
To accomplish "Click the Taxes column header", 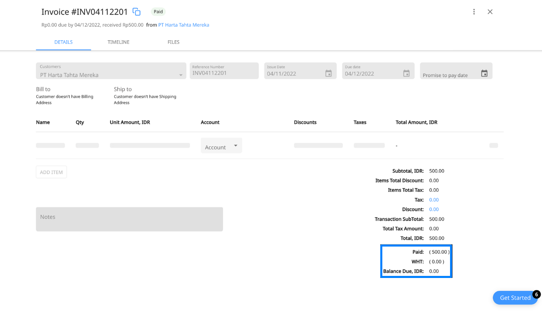I will [x=360, y=122].
